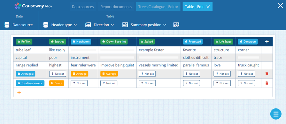The height and width of the screenshot is (124, 286).
Task: Select the Staked column header
Action: point(147,42)
